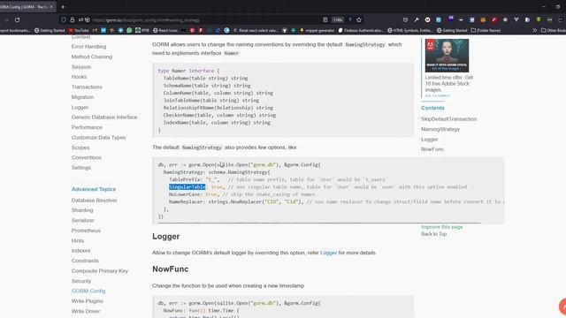Open the [Folder Name] bookmarks folder
Screen dimensions: 566x318
pos(486,30)
